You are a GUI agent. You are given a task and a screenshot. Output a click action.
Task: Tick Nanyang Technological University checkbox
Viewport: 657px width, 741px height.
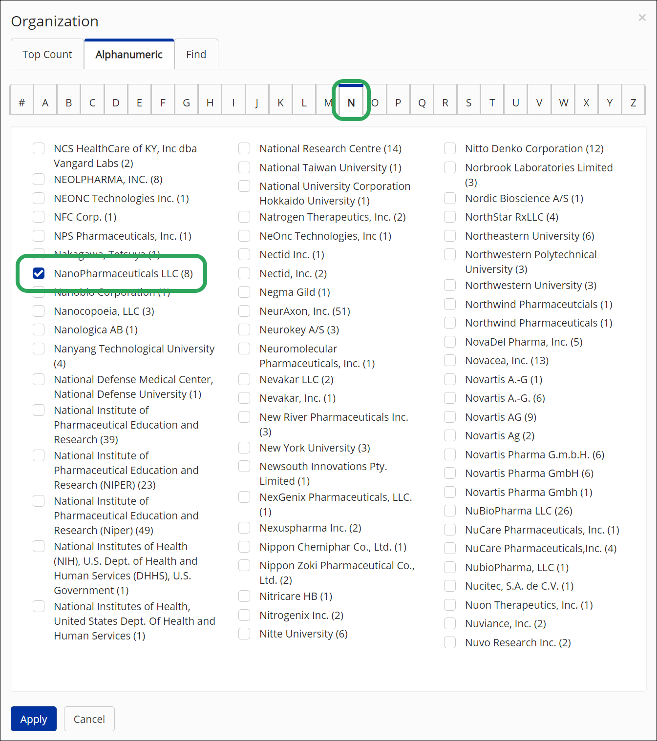[x=39, y=349]
